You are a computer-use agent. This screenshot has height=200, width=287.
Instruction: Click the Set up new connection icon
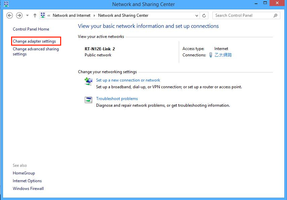pyautogui.click(x=88, y=82)
